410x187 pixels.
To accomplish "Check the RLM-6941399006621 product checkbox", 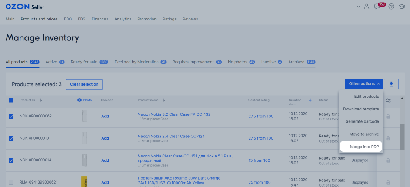I will [x=11, y=182].
